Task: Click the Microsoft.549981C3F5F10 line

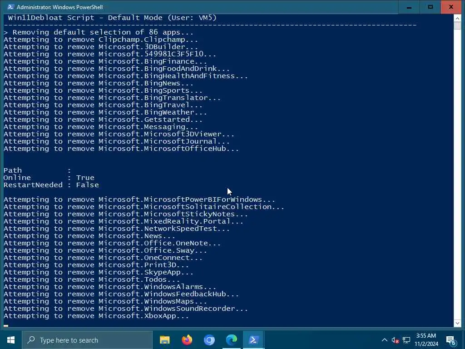Action: (110, 54)
